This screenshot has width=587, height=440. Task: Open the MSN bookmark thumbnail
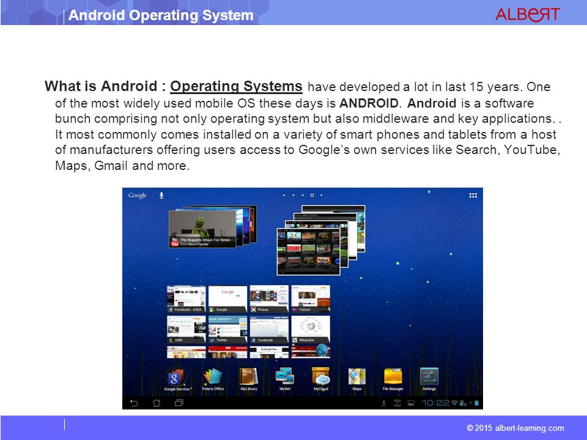coord(186,329)
